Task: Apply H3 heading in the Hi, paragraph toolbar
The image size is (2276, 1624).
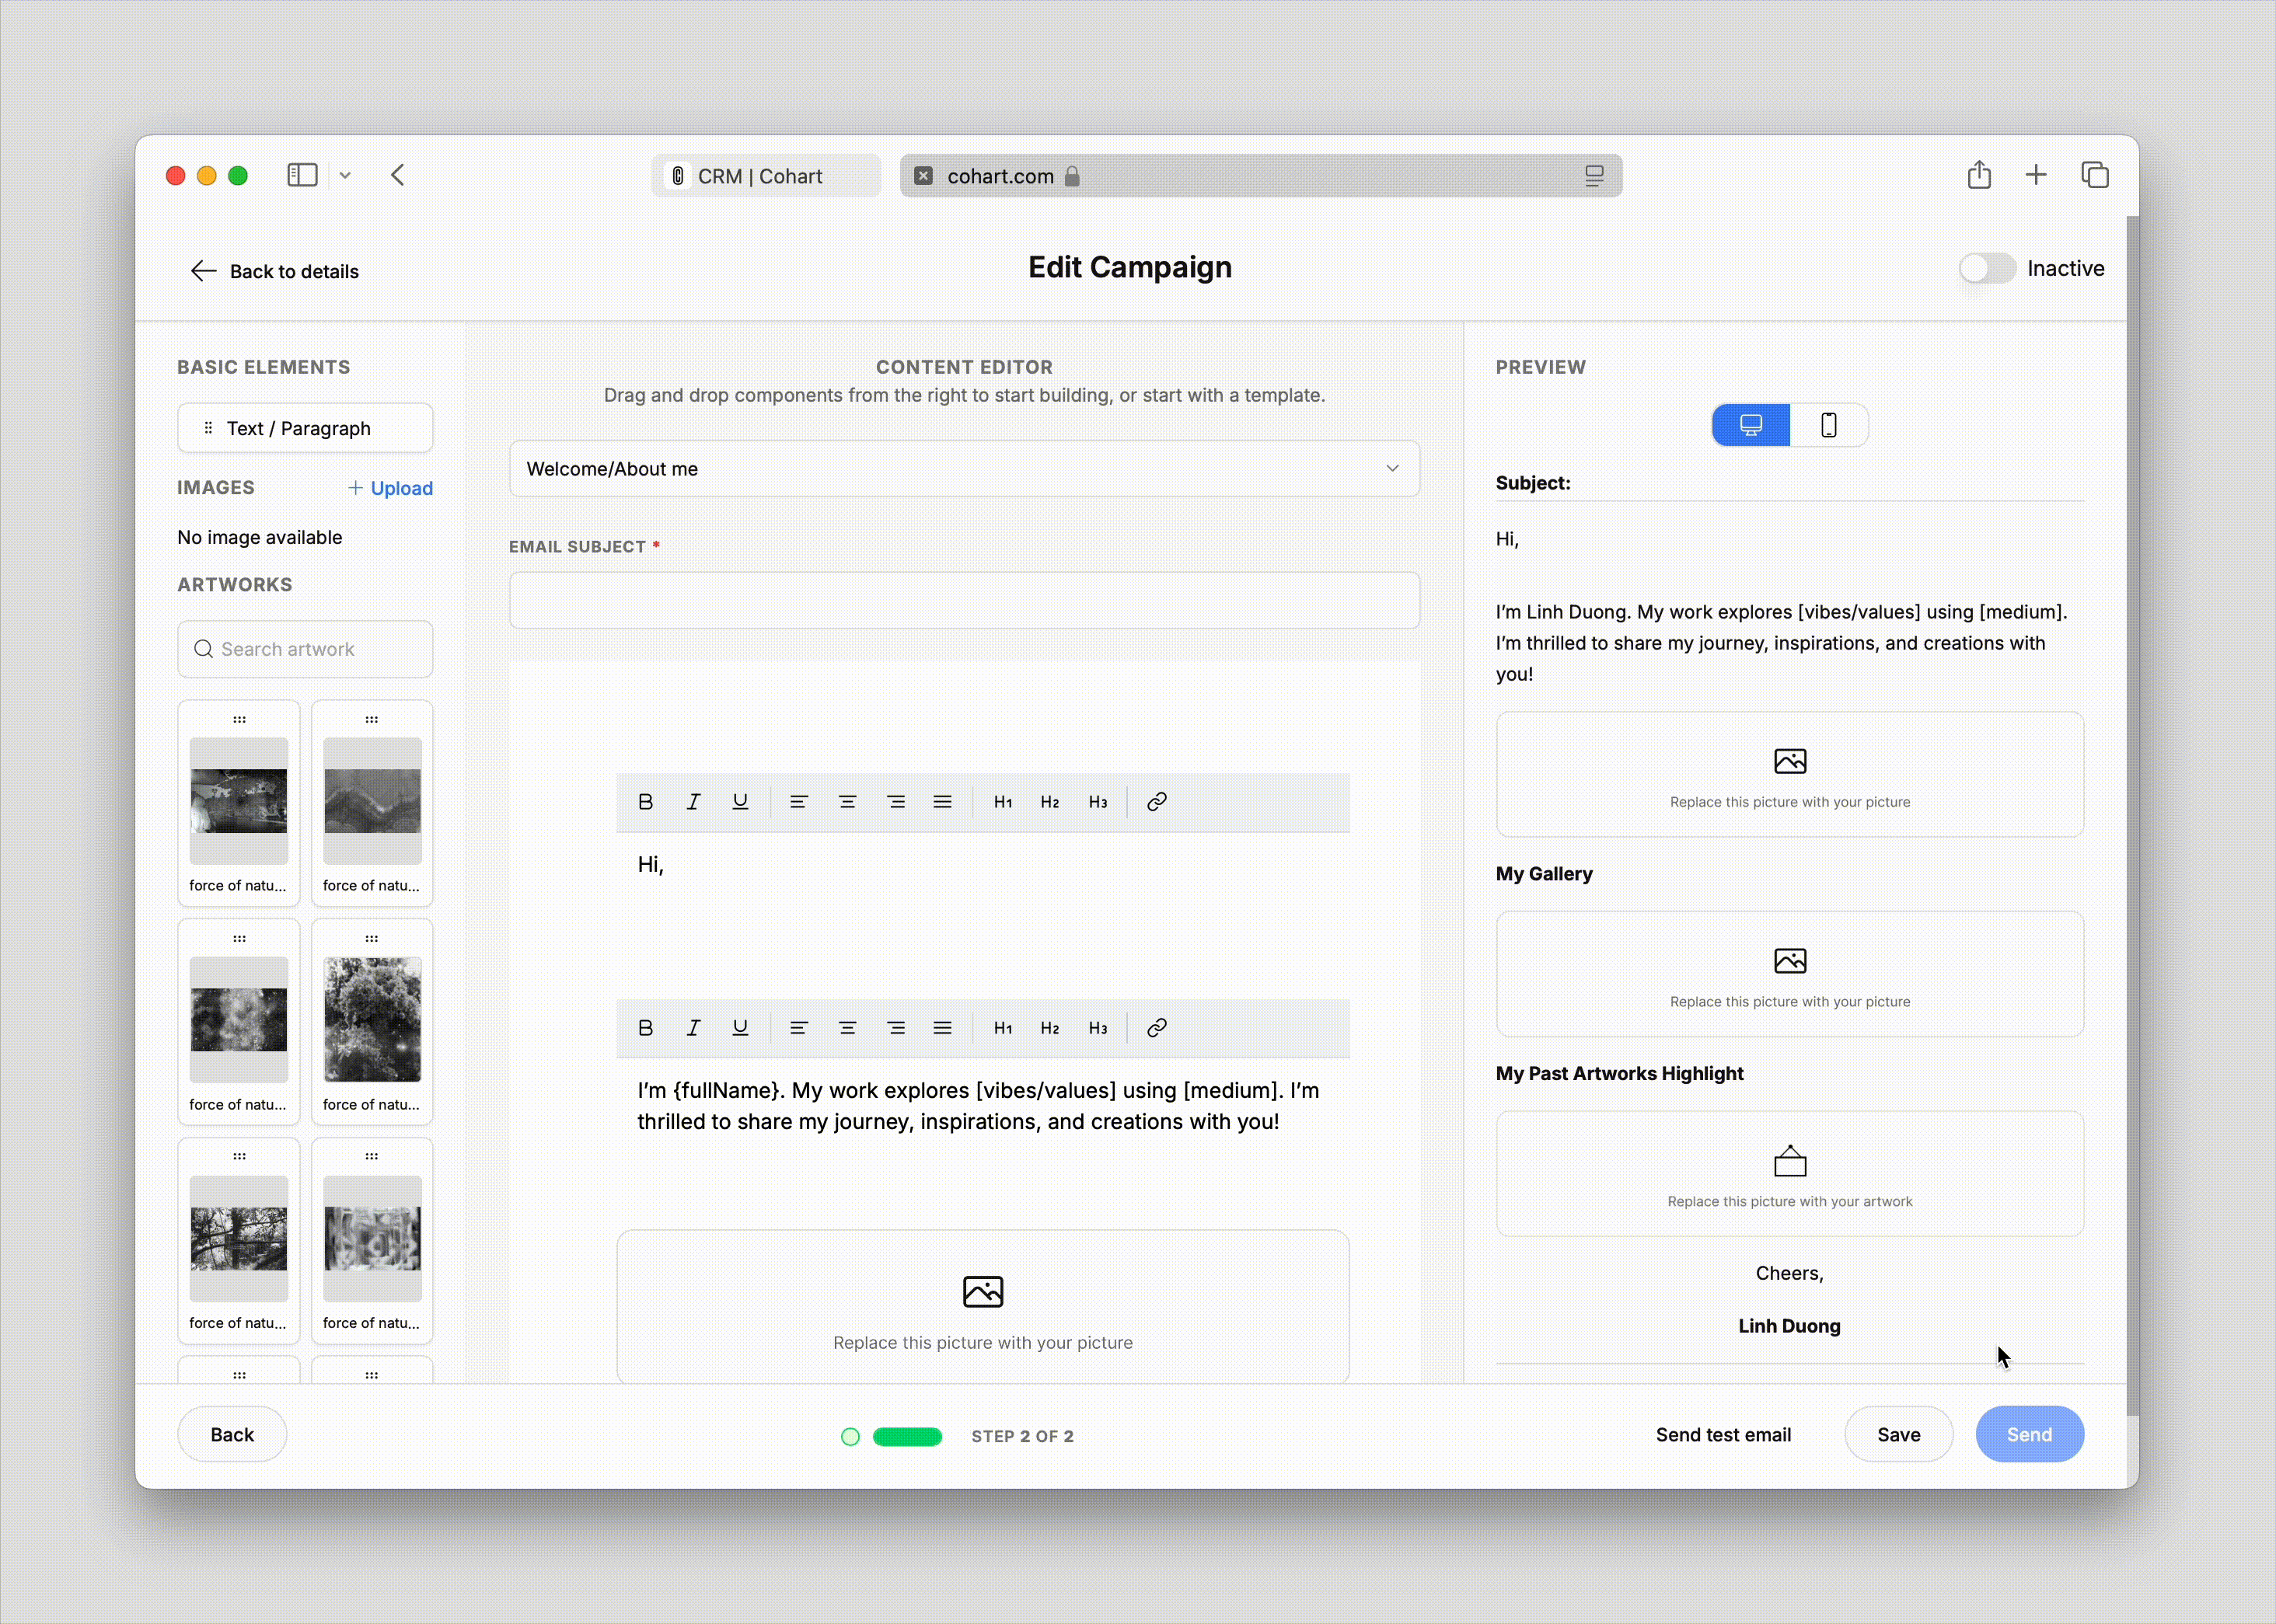Action: [1098, 802]
